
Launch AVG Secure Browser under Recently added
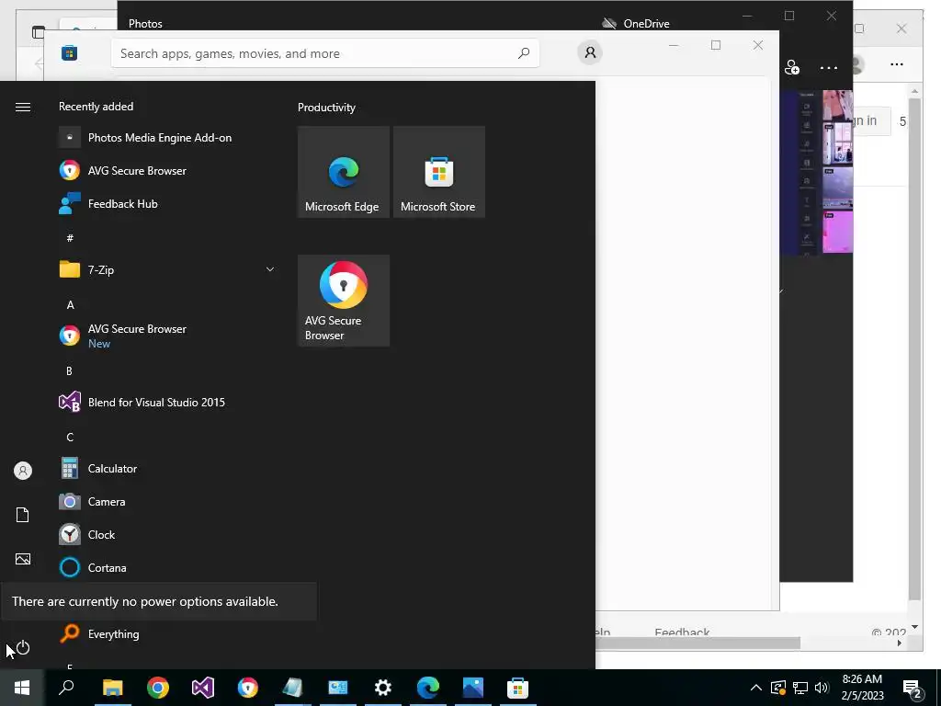[168, 170]
